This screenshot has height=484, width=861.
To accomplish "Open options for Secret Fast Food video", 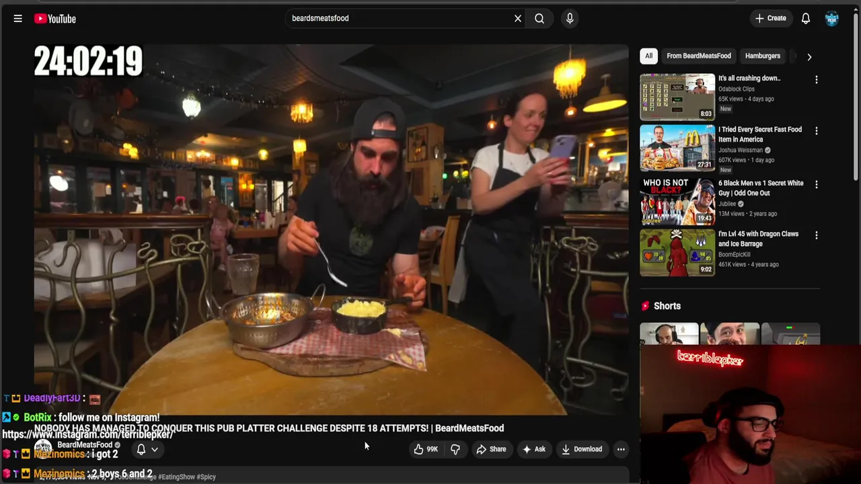I will click(x=817, y=131).
